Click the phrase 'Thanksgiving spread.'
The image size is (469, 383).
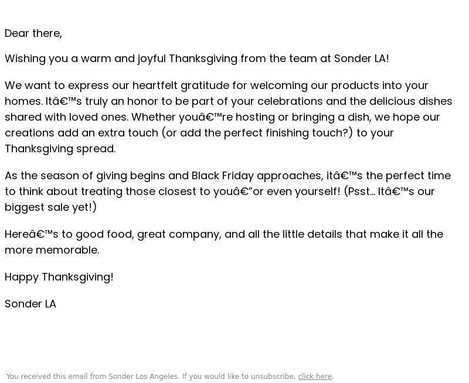coord(60,149)
